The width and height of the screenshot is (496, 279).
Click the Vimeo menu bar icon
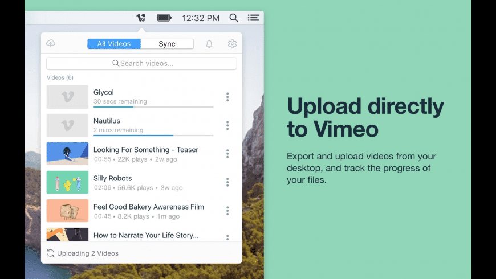click(x=141, y=18)
